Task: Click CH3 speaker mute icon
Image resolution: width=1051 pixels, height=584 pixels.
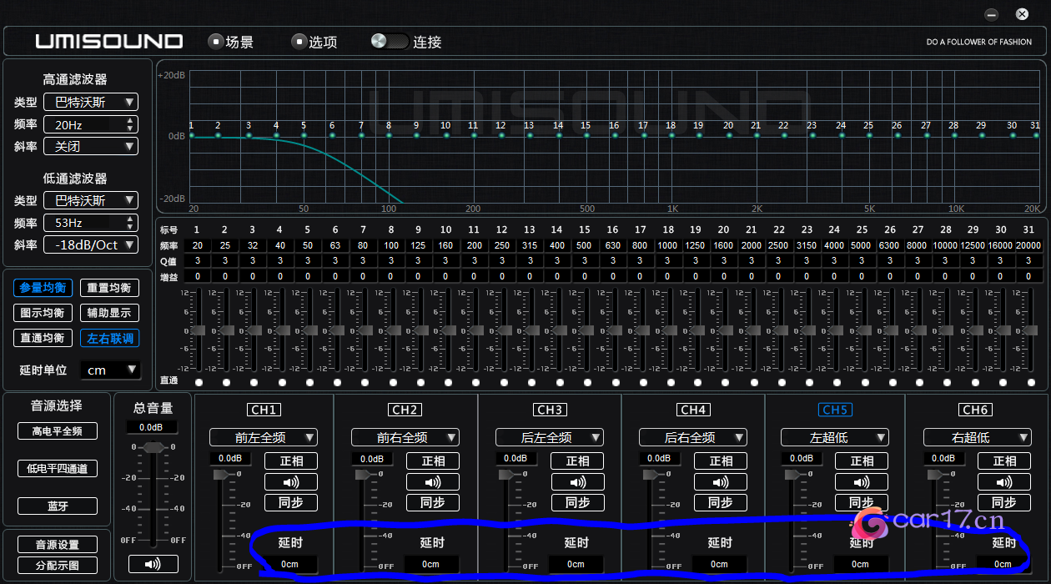Action: [578, 482]
